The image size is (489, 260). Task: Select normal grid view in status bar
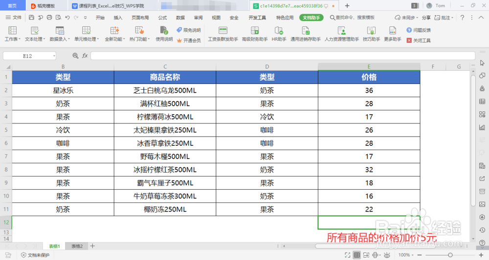tap(357, 255)
